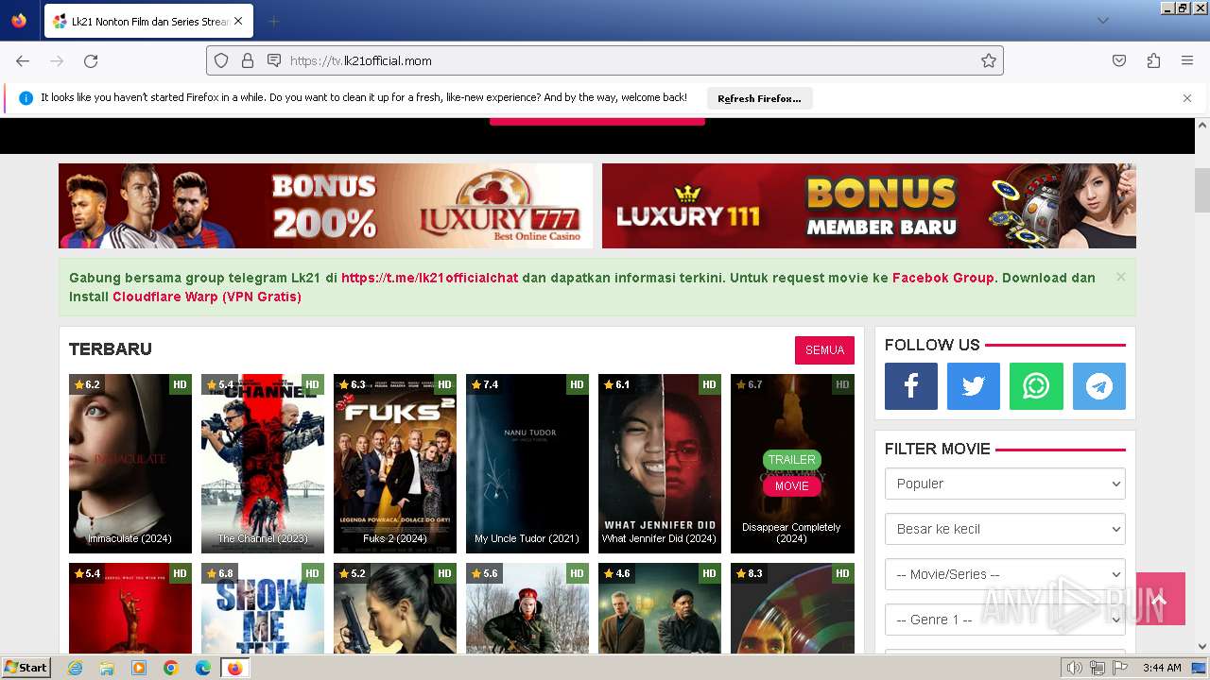This screenshot has width=1210, height=680.
Task: Open the Pocket save icon
Action: pyautogui.click(x=1119, y=60)
